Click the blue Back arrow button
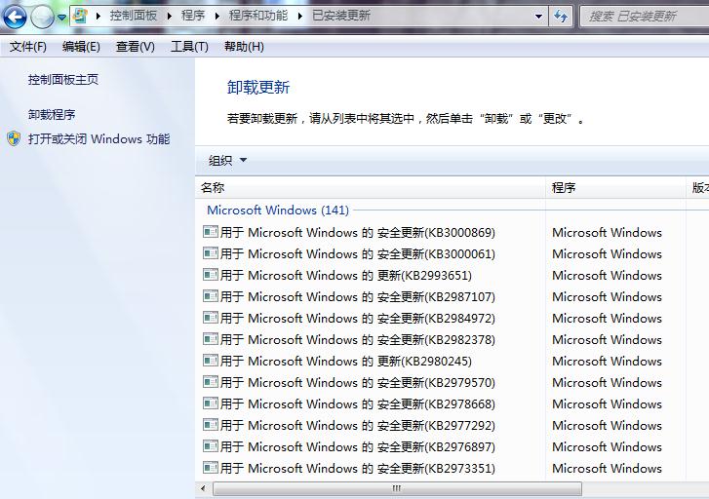The height and width of the screenshot is (499, 709). click(15, 17)
